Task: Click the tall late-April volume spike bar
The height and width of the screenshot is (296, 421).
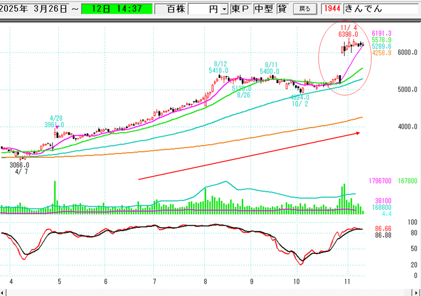Action: 55,197
